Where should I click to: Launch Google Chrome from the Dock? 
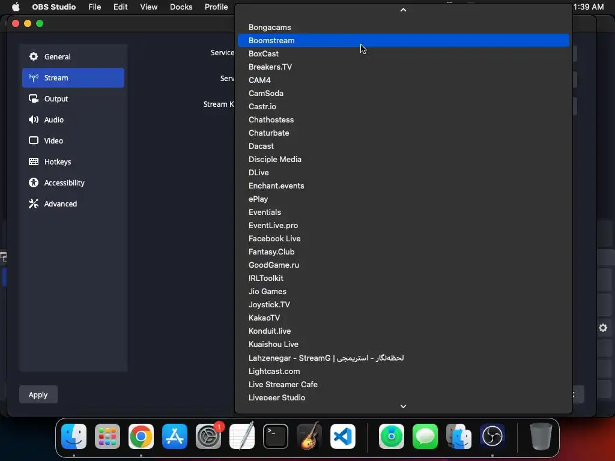click(141, 436)
